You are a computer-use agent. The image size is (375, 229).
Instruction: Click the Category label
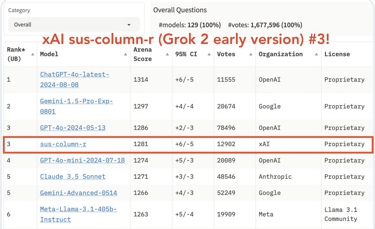coord(19,10)
